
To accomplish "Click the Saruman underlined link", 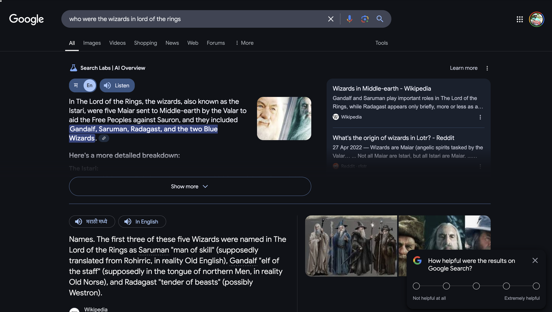I will (x=154, y=250).
